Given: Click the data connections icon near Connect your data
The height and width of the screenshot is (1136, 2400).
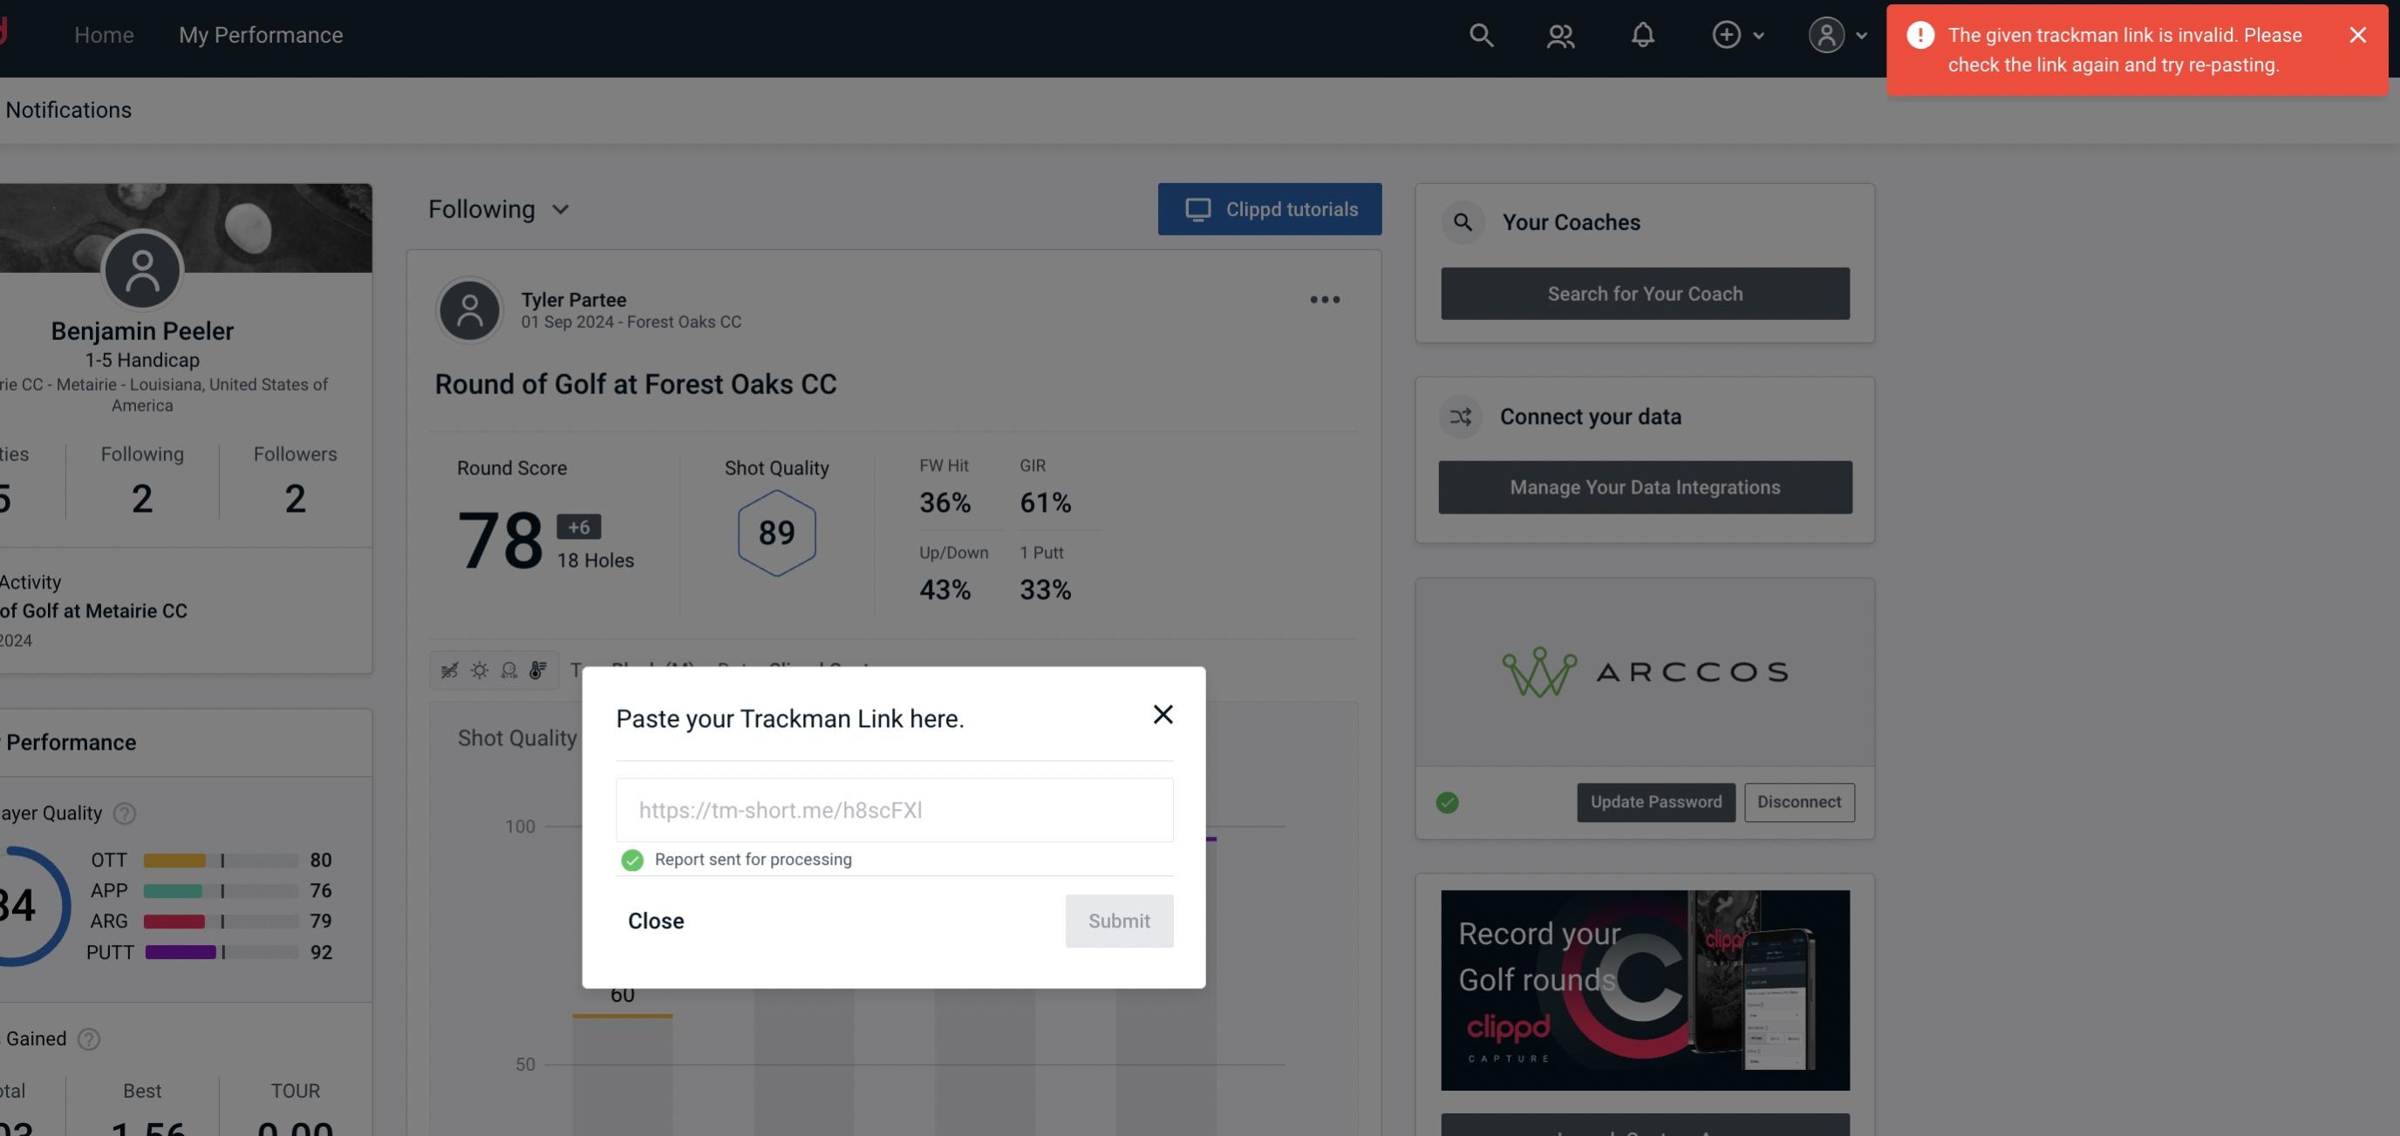Looking at the screenshot, I should [1462, 417].
